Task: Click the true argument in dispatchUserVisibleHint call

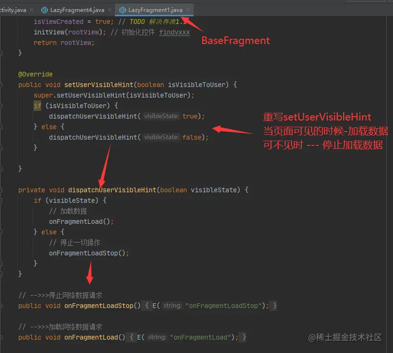Action: pyautogui.click(x=190, y=116)
